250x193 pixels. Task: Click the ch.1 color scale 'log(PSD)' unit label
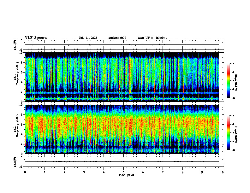pos(236,82)
